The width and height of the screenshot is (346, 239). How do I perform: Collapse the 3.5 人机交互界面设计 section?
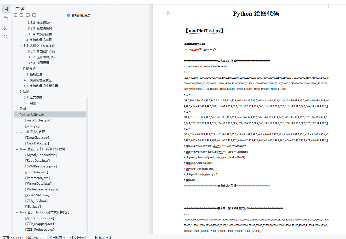coord(21,46)
